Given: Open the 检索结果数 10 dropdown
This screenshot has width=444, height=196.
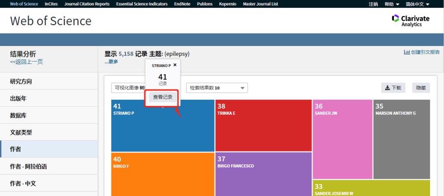Looking at the screenshot, I should (217, 88).
